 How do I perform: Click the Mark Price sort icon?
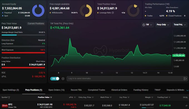click(x=111, y=97)
